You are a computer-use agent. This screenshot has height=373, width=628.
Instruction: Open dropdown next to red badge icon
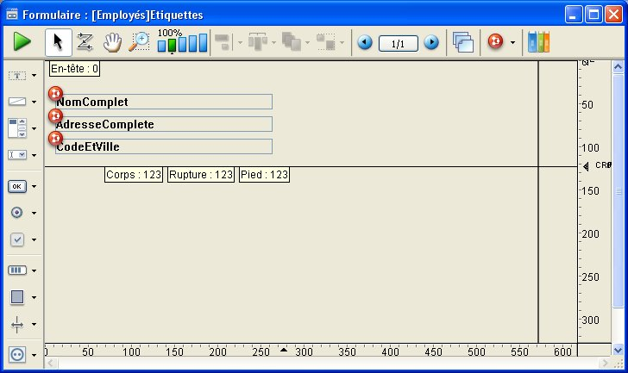pos(512,42)
